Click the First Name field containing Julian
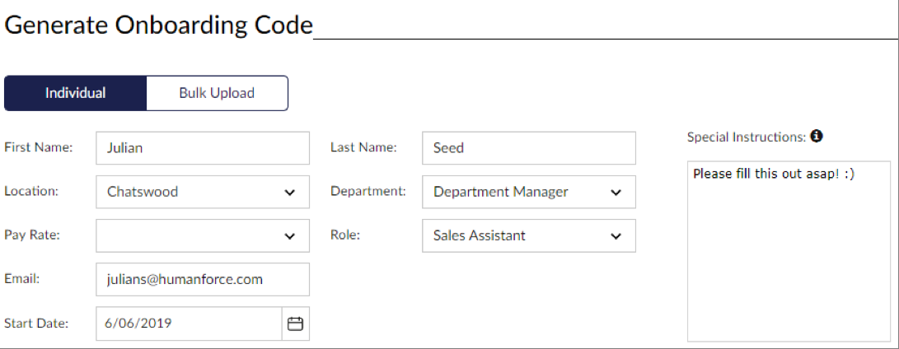The height and width of the screenshot is (349, 899). point(203,148)
